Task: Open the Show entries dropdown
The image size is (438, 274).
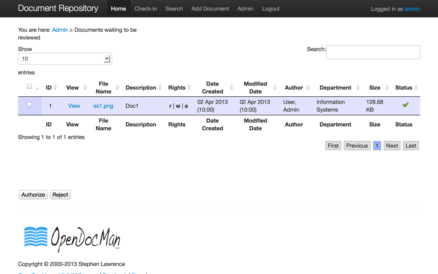Action: tap(65, 59)
